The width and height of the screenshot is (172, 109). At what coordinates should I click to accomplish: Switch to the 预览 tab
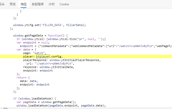point(13,4)
